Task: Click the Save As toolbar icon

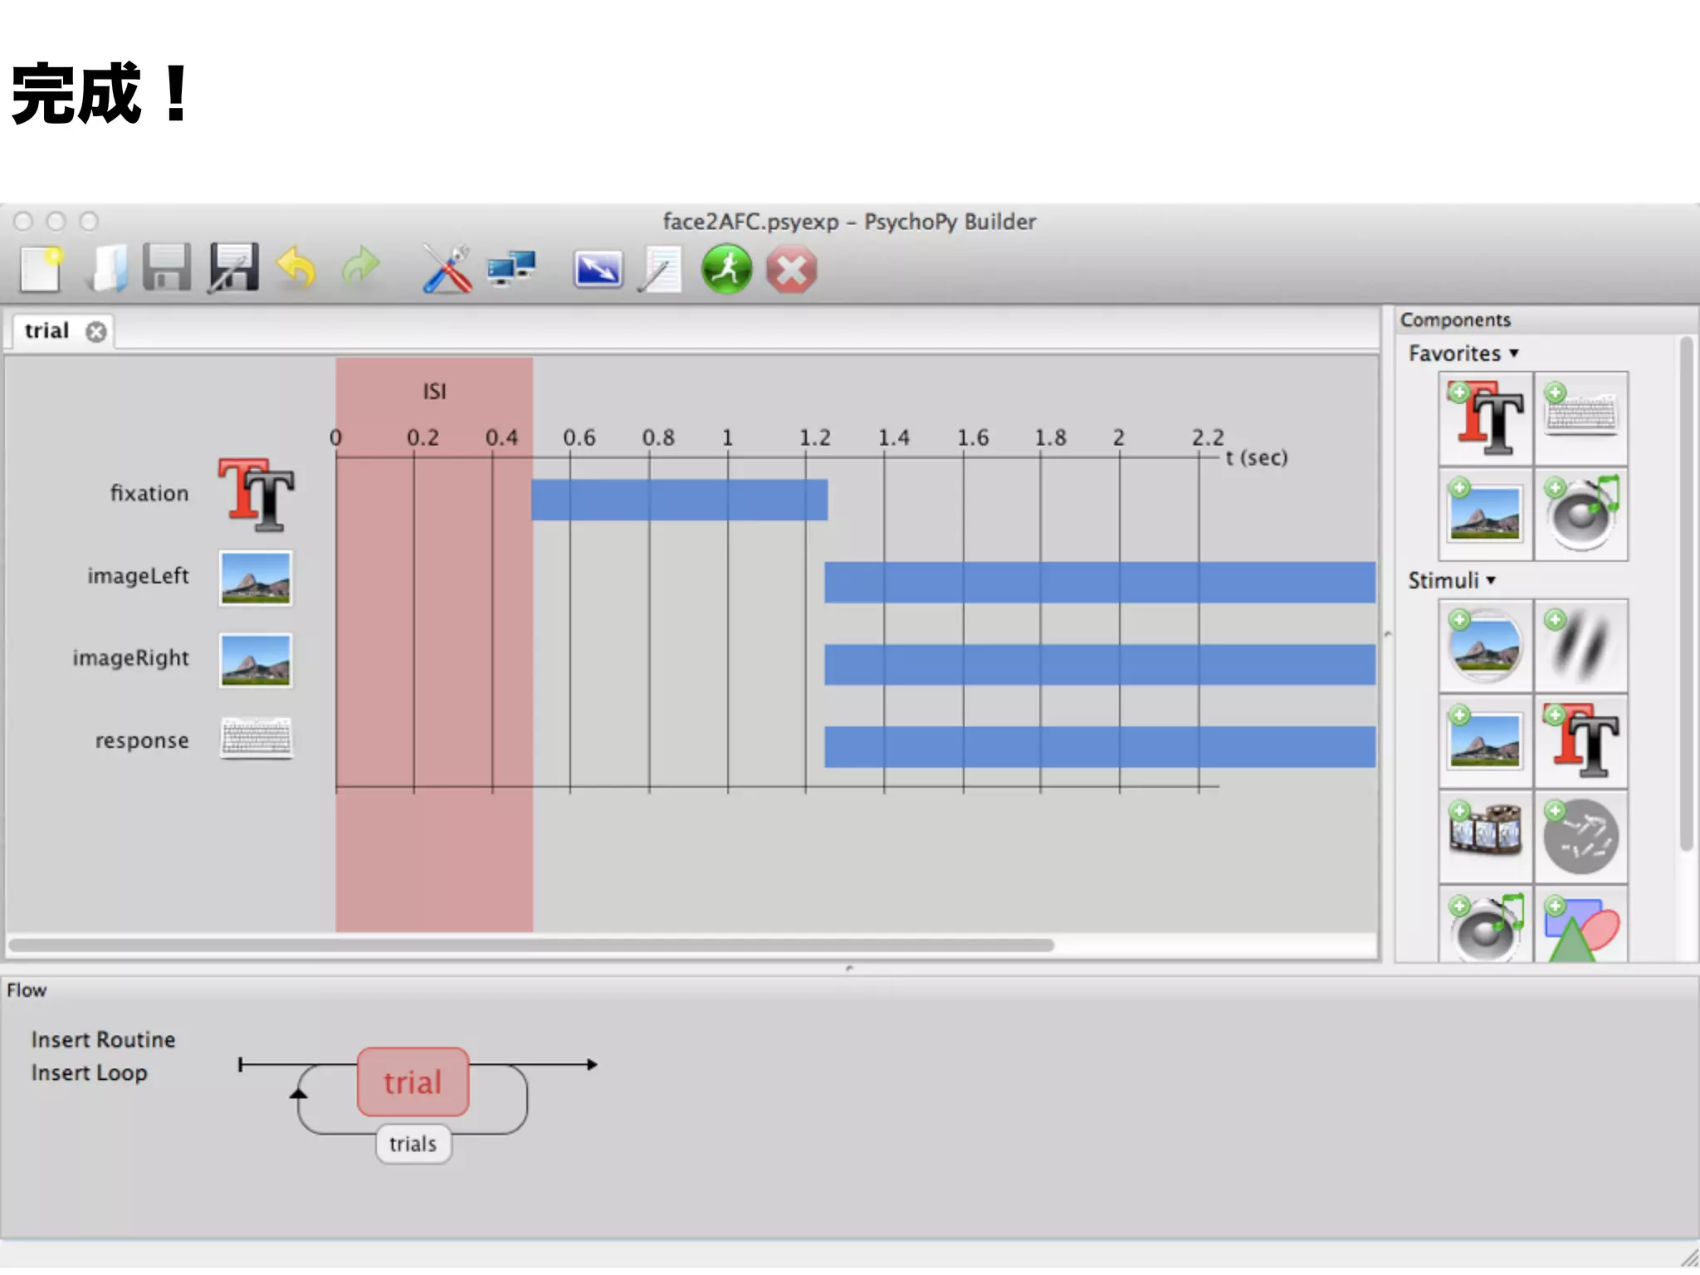Action: (x=233, y=267)
